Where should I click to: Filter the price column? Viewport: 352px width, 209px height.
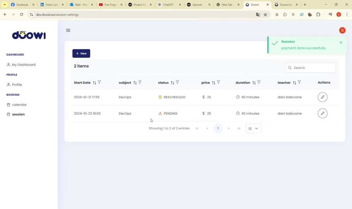pyautogui.click(x=219, y=82)
